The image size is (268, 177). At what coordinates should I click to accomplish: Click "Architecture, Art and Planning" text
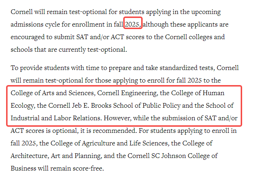tap(56, 156)
